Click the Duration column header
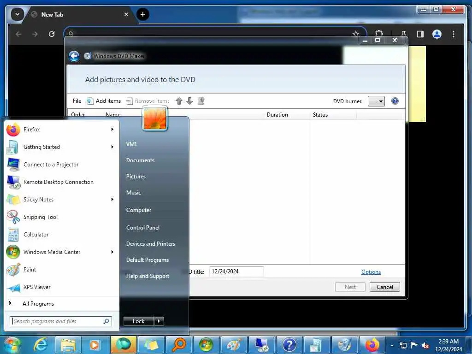Viewport: 472px width, 354px height. pyautogui.click(x=277, y=115)
